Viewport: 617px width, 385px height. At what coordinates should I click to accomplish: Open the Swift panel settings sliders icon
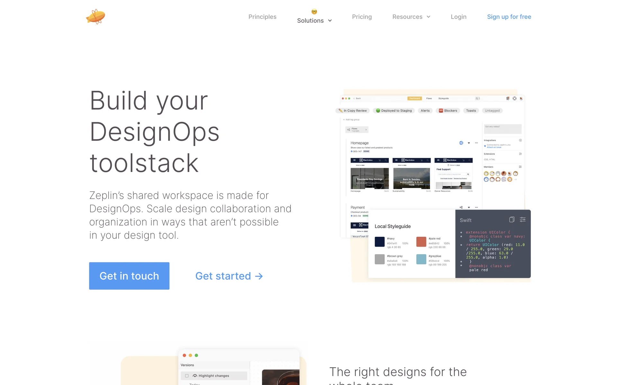523,219
